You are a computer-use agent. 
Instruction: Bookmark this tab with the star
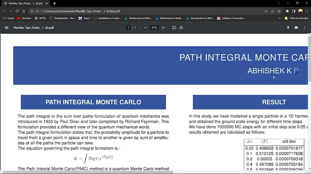(279, 11)
